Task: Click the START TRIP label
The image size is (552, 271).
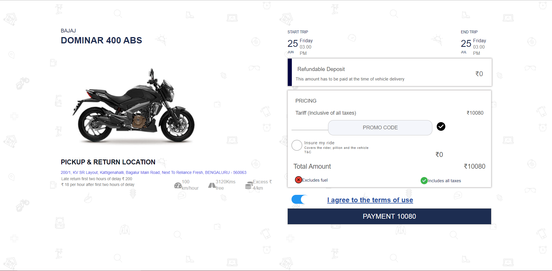Action: click(x=298, y=32)
